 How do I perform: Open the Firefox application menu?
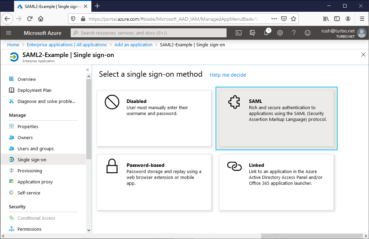pos(361,19)
